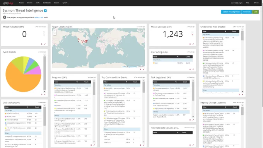Click the Threat Lookups value 1,243
The height and width of the screenshot is (148, 263).
pyautogui.click(x=173, y=34)
